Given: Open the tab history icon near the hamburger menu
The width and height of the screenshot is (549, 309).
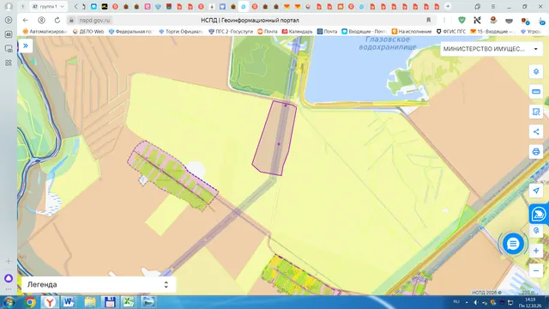Looking at the screenshot, I should tap(477, 7).
